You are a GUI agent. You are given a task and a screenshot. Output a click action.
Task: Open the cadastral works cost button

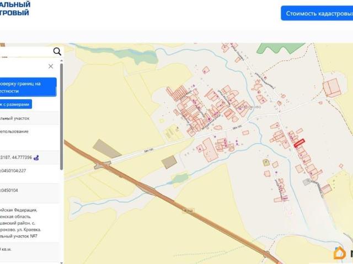(x=317, y=13)
